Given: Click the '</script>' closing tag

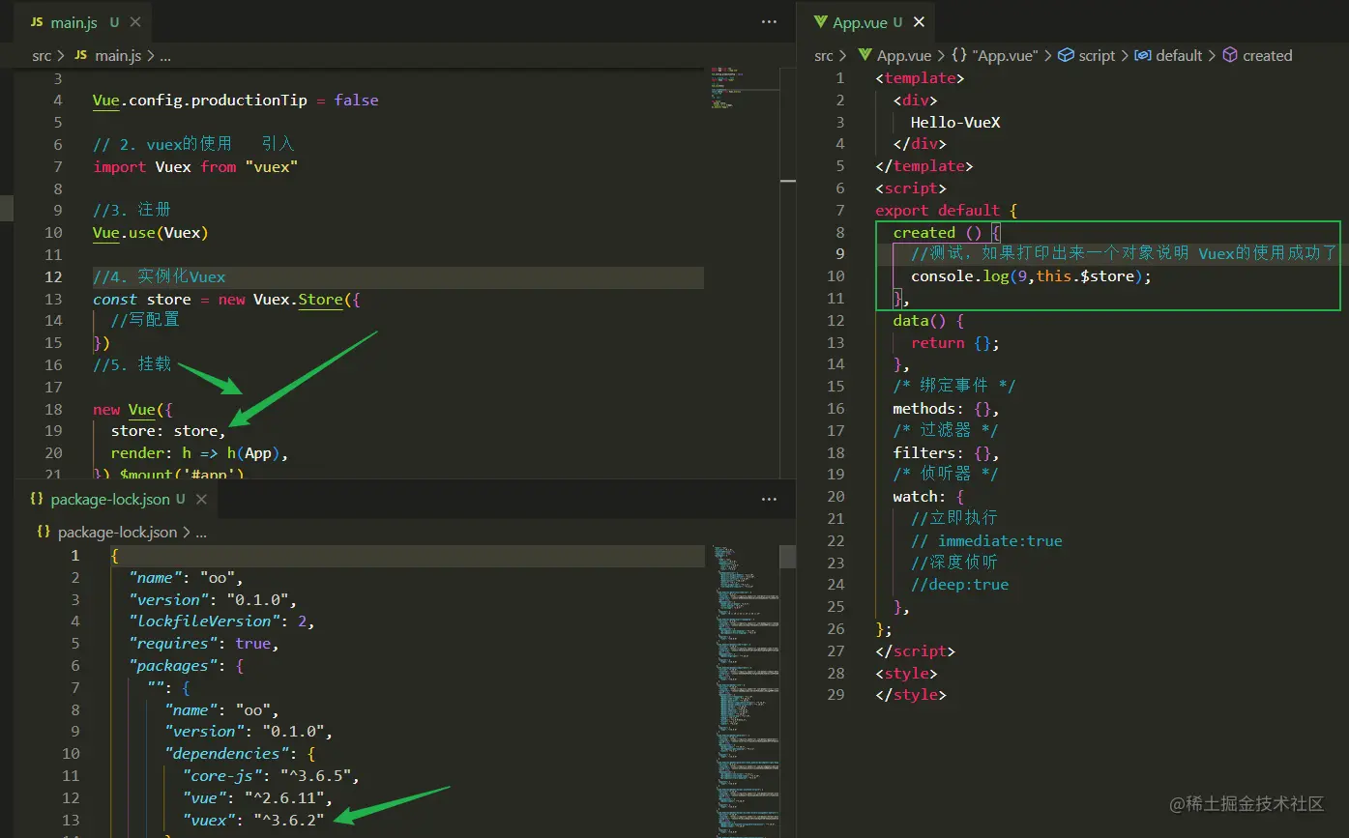Looking at the screenshot, I should [915, 651].
